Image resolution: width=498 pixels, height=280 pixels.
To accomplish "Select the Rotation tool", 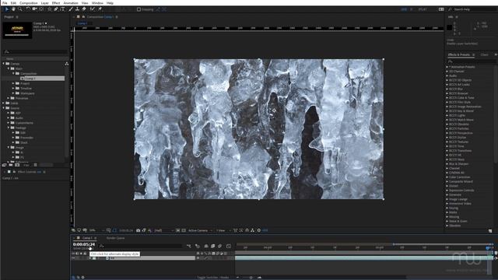I will pos(28,9).
